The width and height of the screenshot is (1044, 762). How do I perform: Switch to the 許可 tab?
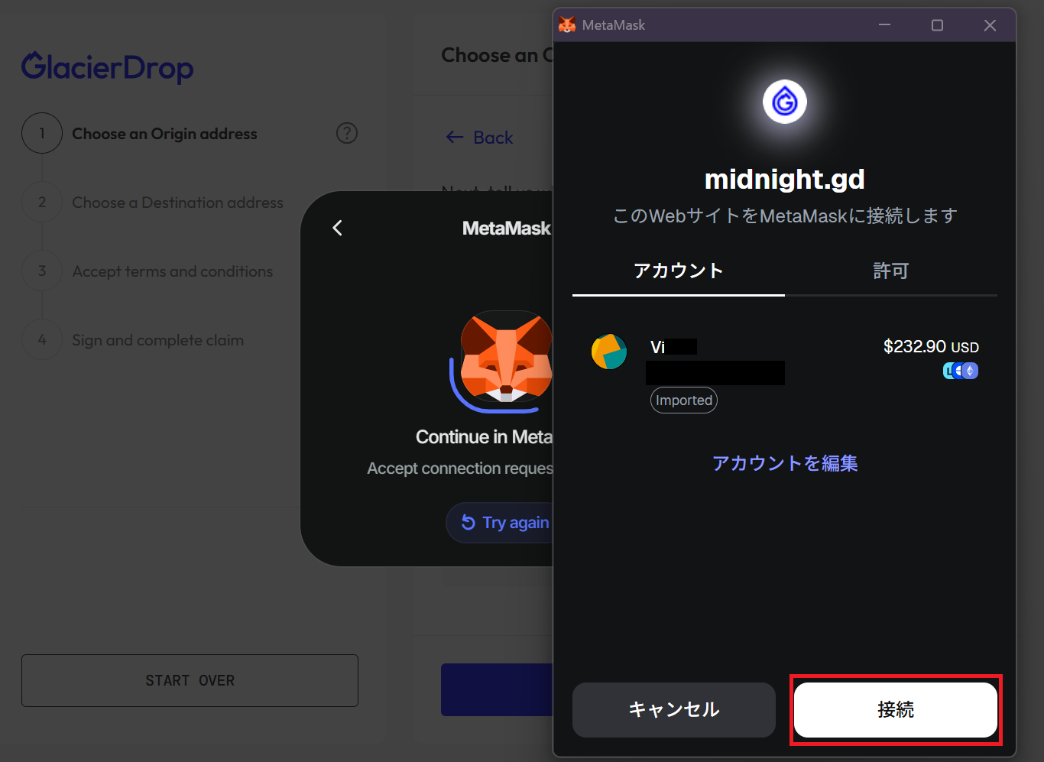pyautogui.click(x=890, y=271)
